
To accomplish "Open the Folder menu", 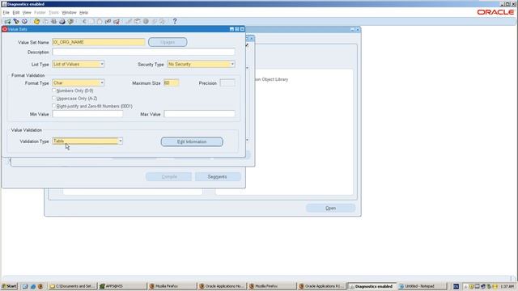I will 40,13.
